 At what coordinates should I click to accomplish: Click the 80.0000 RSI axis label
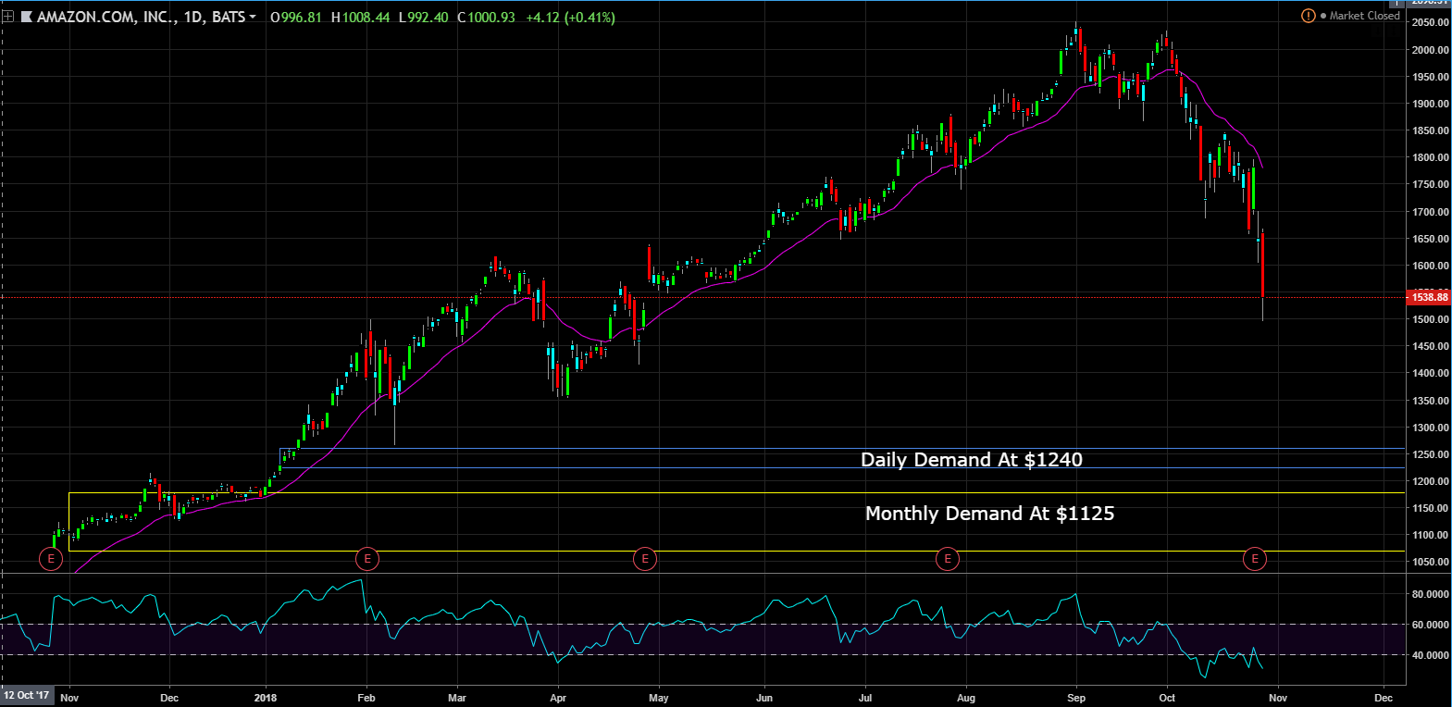[x=1430, y=594]
